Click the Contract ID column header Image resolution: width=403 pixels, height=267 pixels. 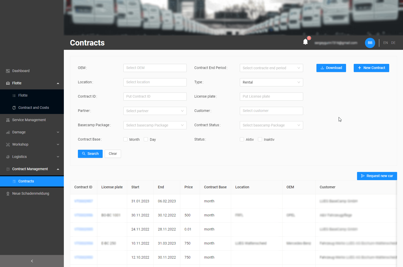[x=83, y=187]
